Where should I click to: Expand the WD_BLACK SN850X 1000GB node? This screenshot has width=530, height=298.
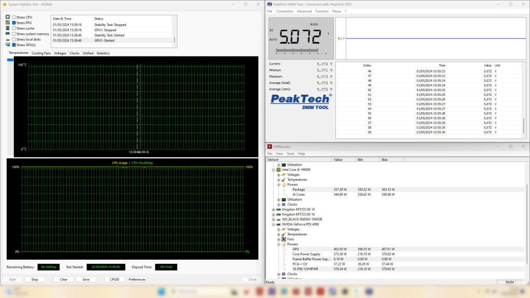point(273,219)
